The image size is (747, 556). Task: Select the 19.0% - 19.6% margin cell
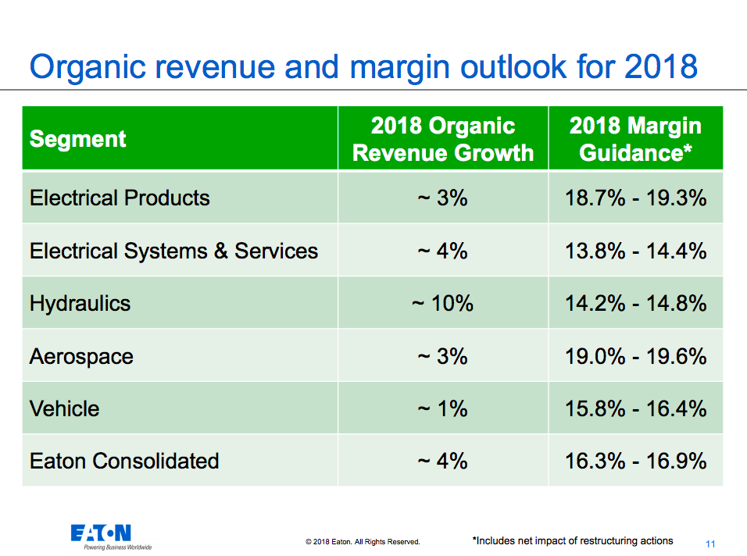[x=635, y=356]
